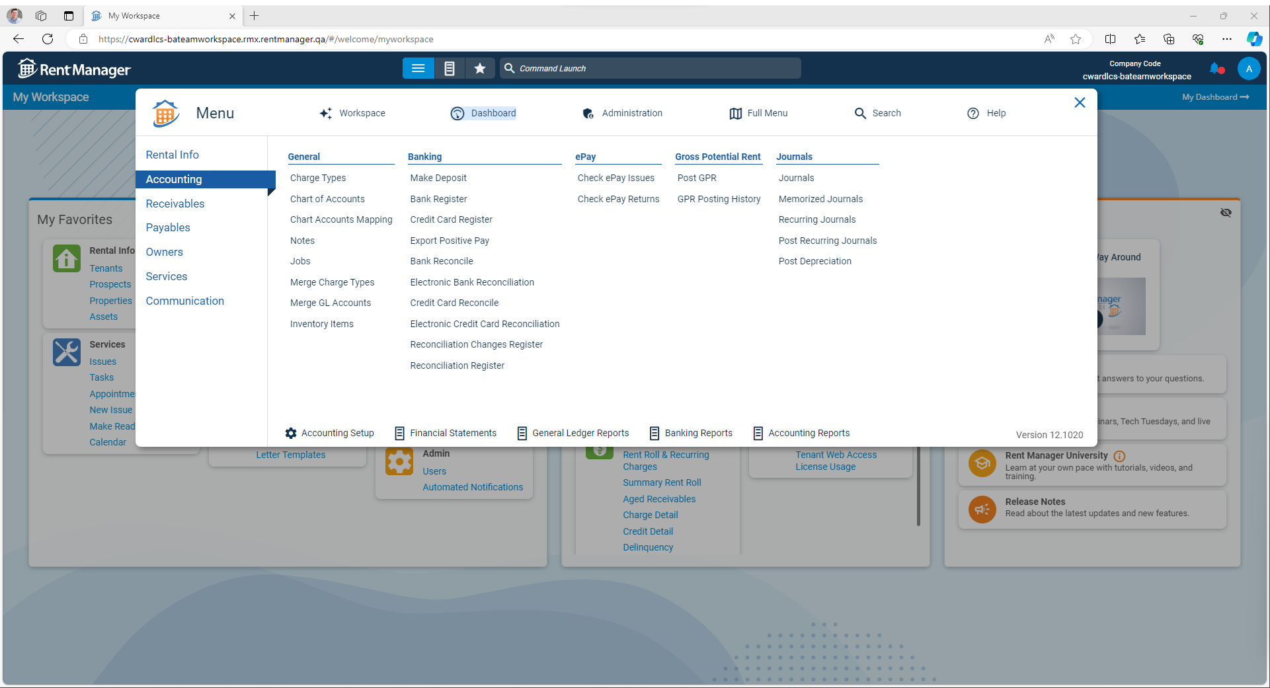Image resolution: width=1270 pixels, height=688 pixels.
Task: Click the favorites star icon in the header
Action: pos(480,68)
